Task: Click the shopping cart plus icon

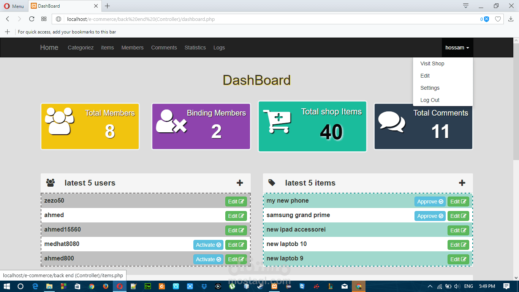Action: (277, 121)
